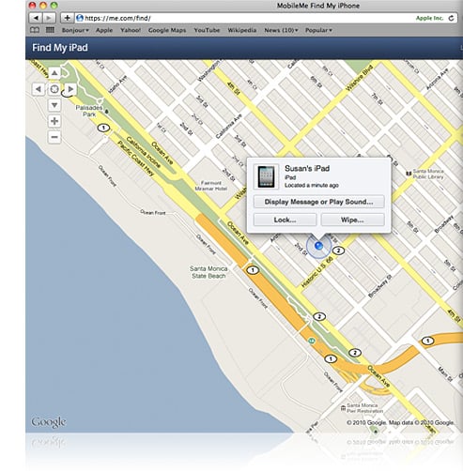
Task: Zoom out on map with minus button
Action: point(54,137)
